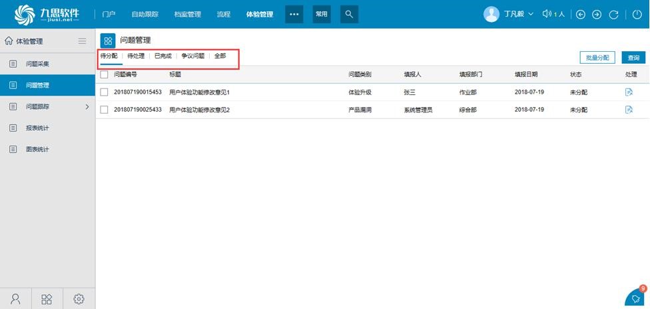Check the box for issue 201807190025433
650x309 pixels.
104,110
